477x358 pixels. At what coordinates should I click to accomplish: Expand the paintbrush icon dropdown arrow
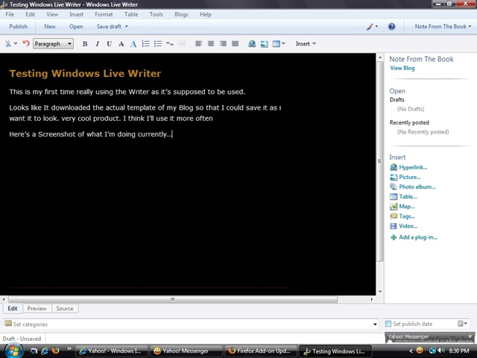[376, 27]
